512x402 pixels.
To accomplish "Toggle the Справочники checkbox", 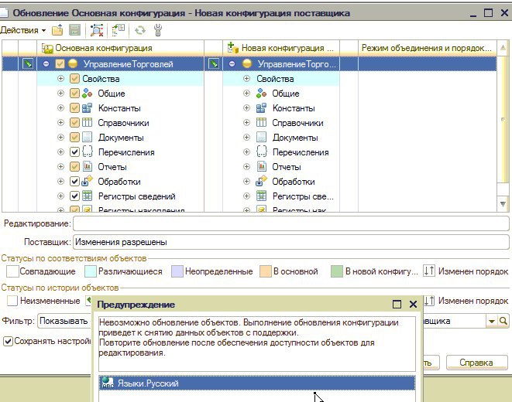I will click(74, 122).
